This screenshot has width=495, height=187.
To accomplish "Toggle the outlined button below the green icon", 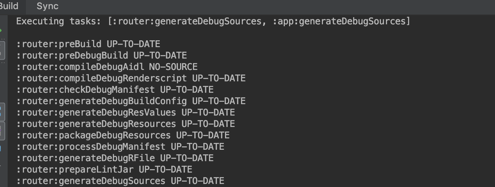I will point(2,50).
